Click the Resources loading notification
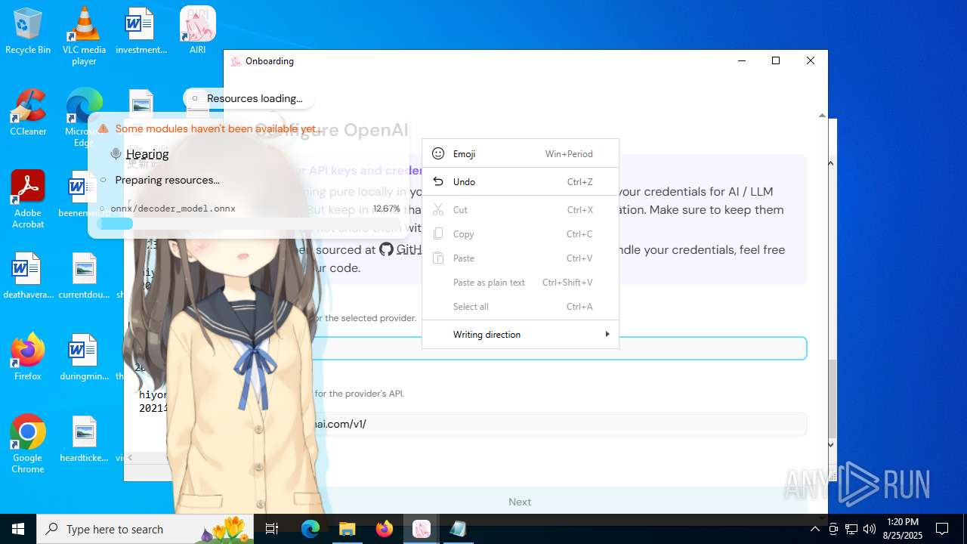Viewport: 967px width, 544px height. click(248, 98)
